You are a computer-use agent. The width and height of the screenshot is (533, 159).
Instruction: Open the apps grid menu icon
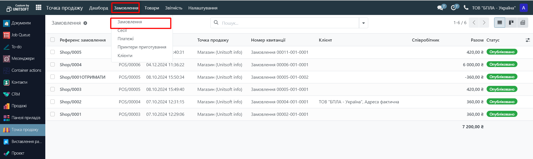coord(39,8)
